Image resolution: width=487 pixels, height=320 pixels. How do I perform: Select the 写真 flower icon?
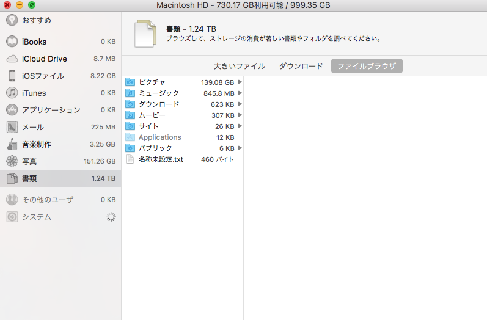(x=12, y=161)
